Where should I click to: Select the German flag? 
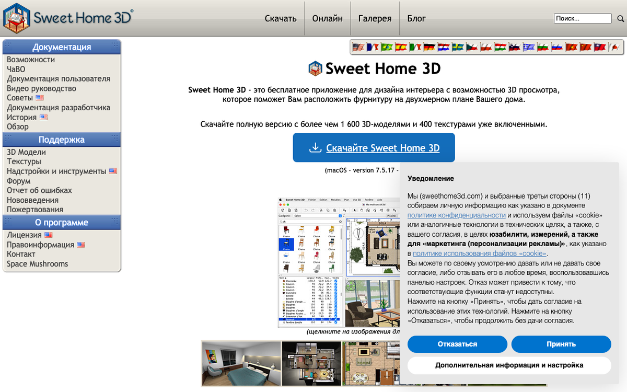coord(429,47)
